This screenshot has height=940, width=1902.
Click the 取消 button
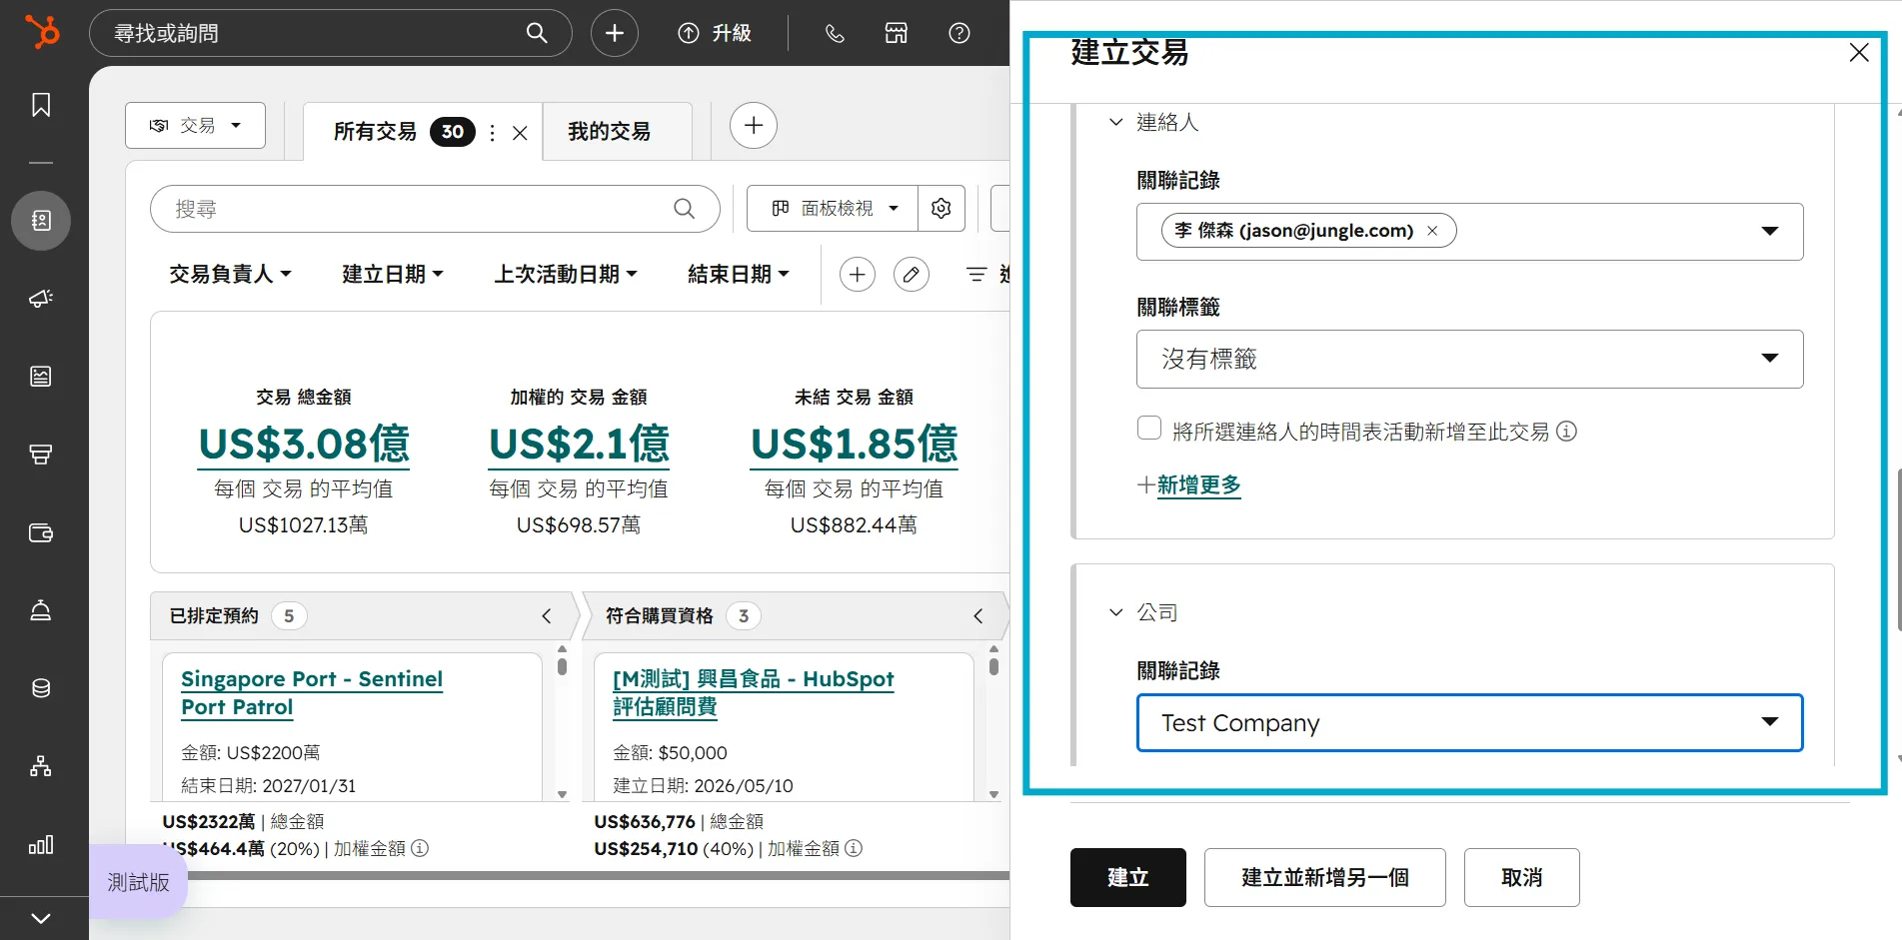pyautogui.click(x=1521, y=877)
